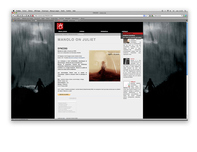List all tabs with the tab-bar arrow
This screenshot has height=152, width=197.
click(x=187, y=21)
